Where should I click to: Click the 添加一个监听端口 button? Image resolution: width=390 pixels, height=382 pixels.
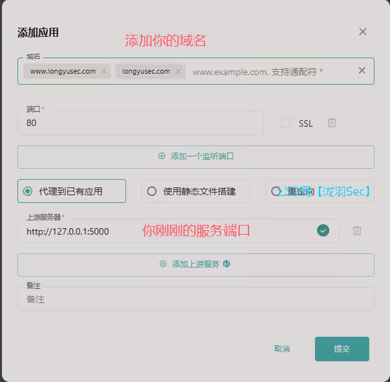pyautogui.click(x=196, y=157)
